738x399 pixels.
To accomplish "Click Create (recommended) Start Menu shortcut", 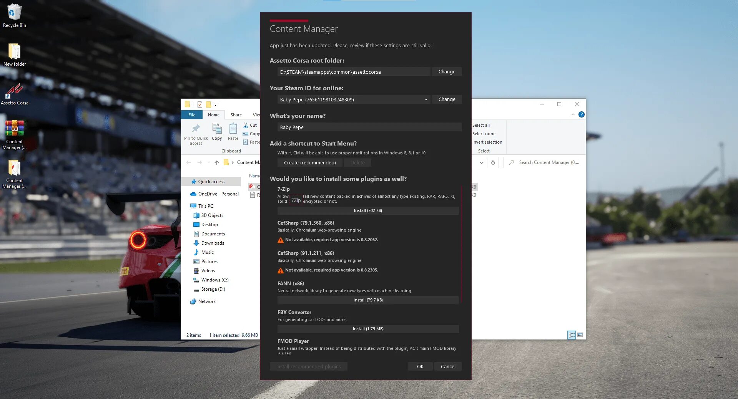I will coord(310,163).
